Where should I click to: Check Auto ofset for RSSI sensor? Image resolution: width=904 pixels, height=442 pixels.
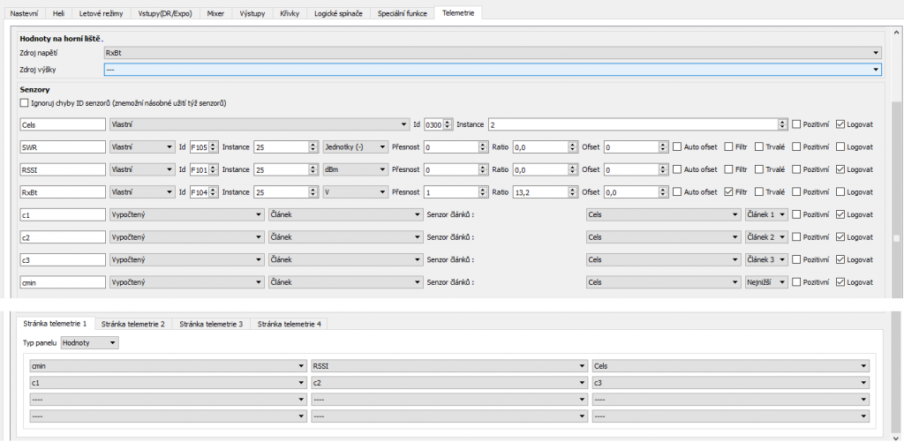pyautogui.click(x=677, y=169)
